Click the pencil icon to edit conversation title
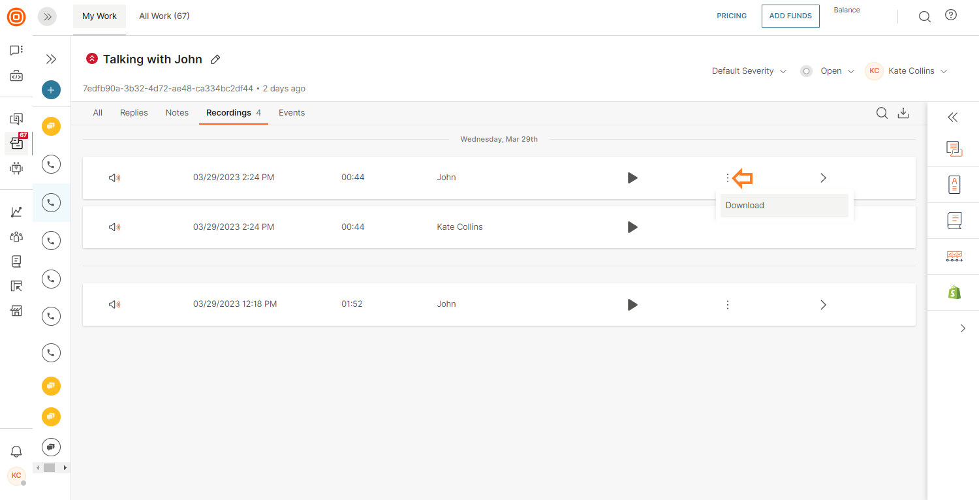The width and height of the screenshot is (979, 500). [x=215, y=59]
